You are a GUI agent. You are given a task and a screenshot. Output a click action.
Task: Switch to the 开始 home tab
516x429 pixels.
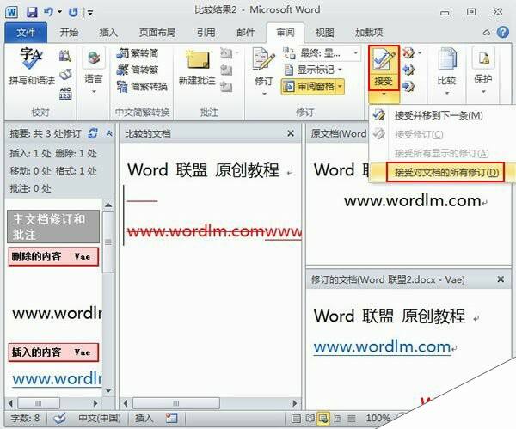(69, 33)
